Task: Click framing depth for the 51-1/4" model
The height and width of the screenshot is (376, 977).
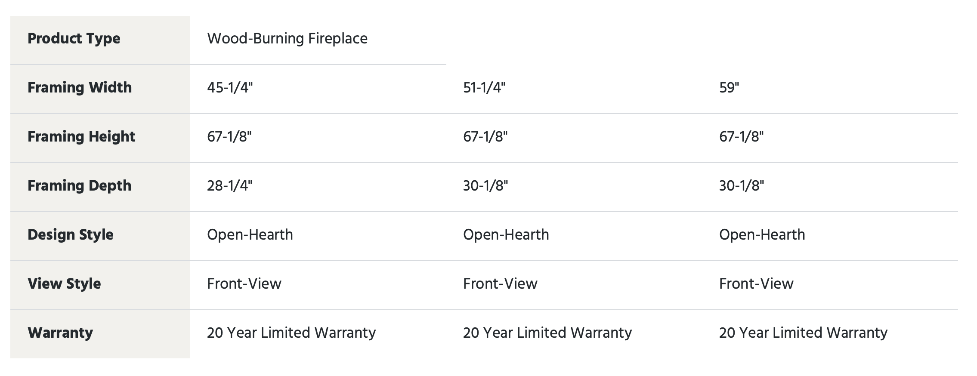Action: coord(485,186)
